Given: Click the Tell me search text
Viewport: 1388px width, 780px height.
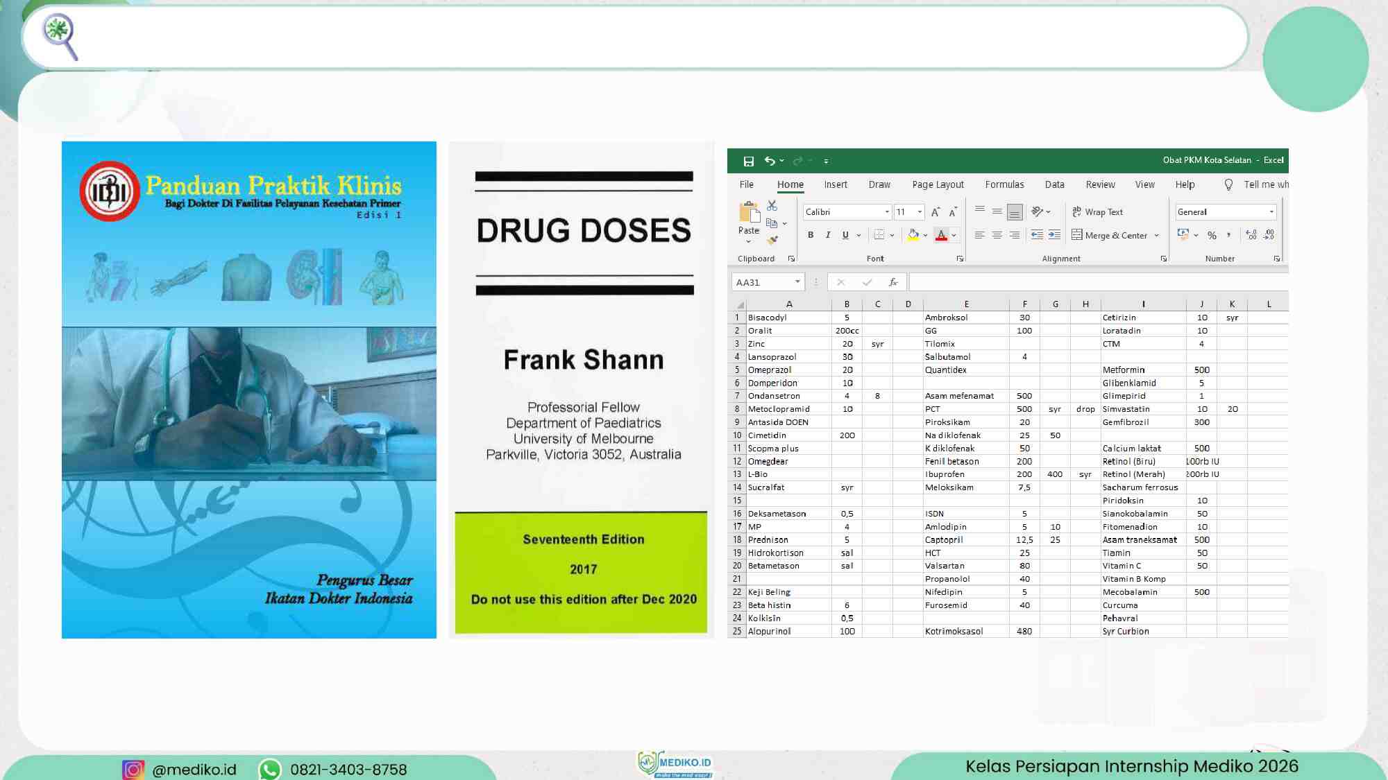Looking at the screenshot, I should [x=1266, y=184].
